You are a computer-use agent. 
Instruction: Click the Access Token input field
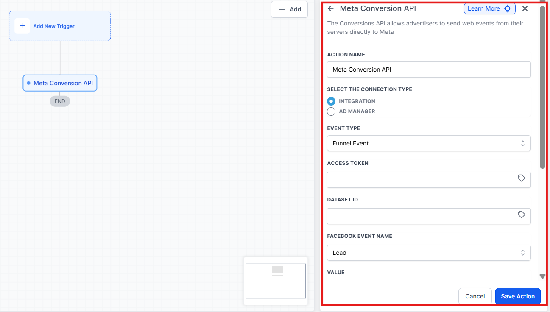pyautogui.click(x=429, y=180)
